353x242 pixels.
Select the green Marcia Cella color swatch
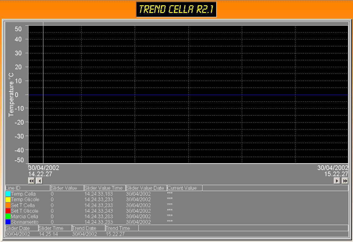8,216
